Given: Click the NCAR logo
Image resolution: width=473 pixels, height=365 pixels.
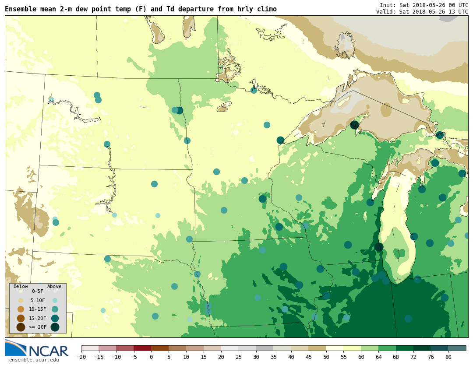Looking at the screenshot, I should pos(37,348).
